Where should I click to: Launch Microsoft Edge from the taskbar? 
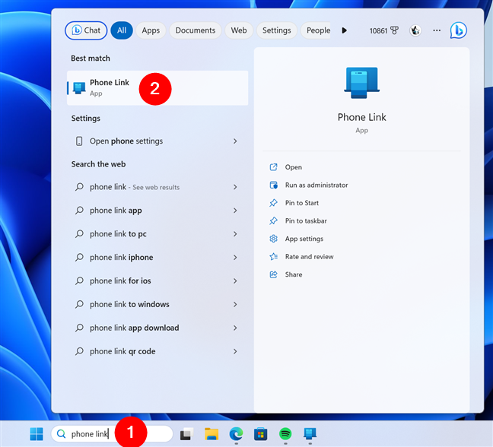tap(237, 434)
